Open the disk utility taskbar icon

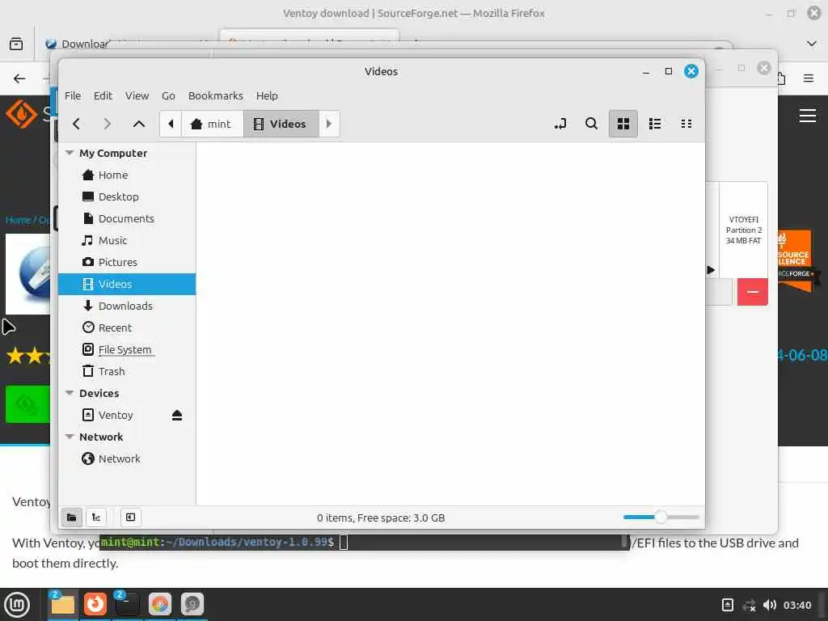tap(192, 604)
